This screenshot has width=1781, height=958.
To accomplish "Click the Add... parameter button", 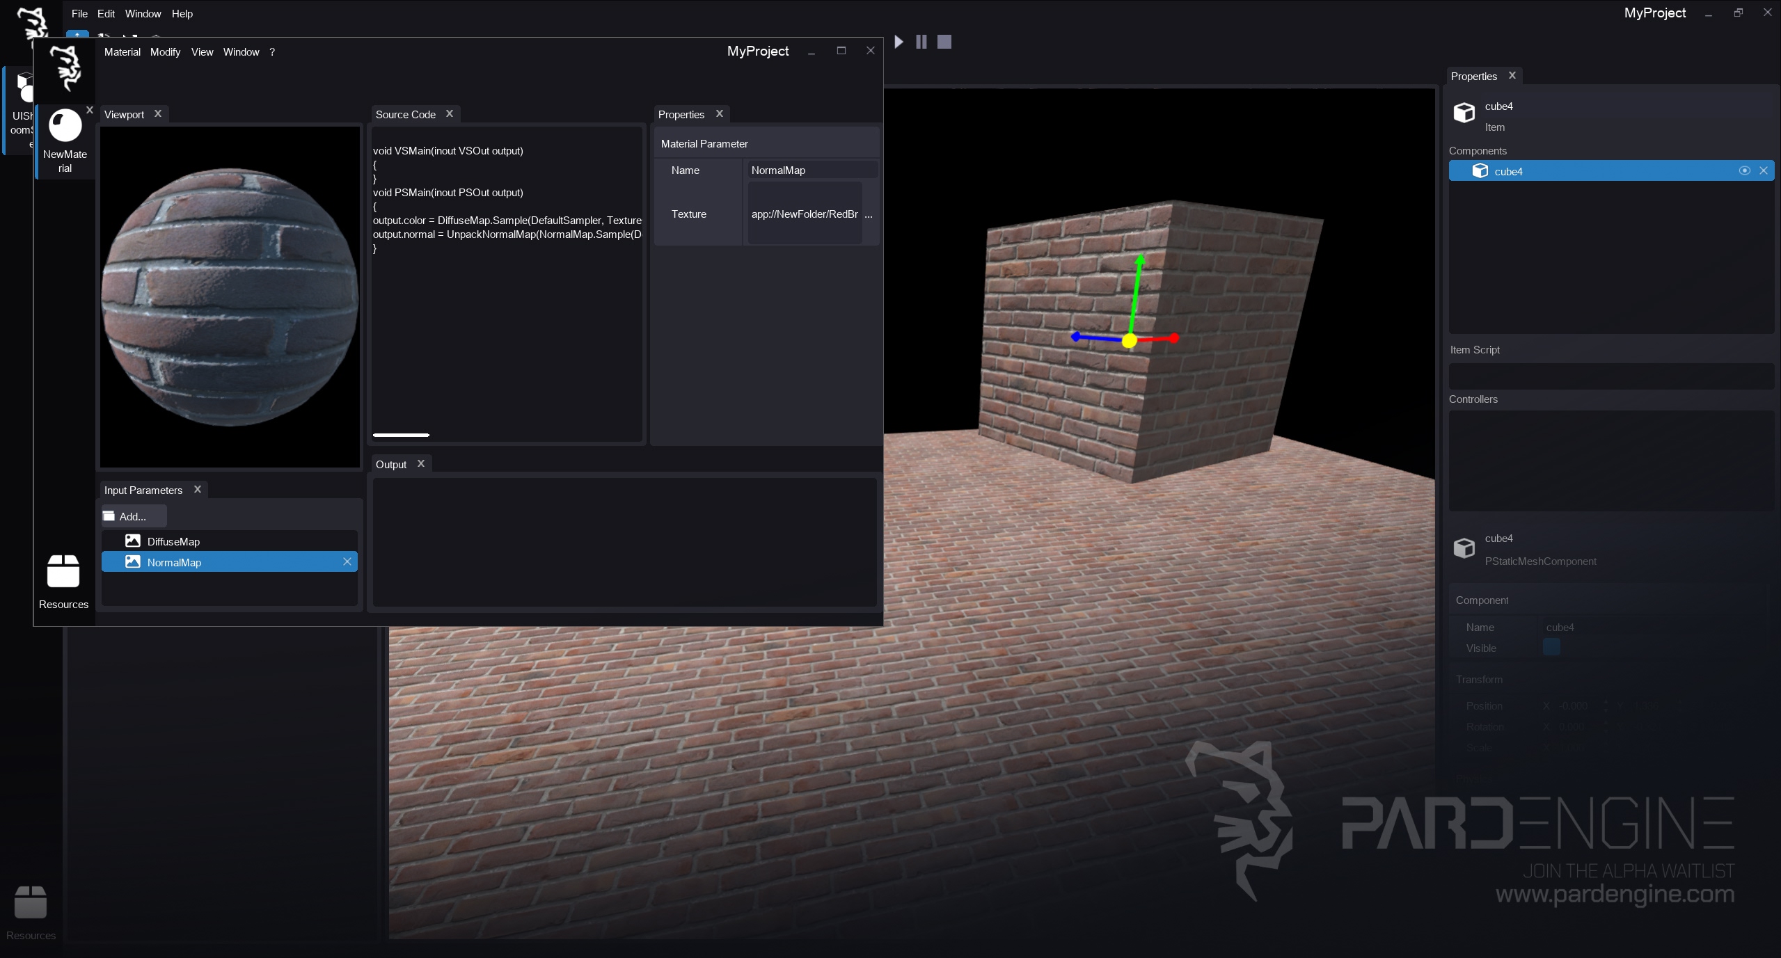I will coord(134,516).
